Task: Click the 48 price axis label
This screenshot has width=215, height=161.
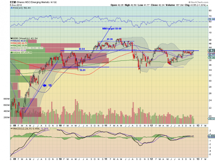Action: pos(210,40)
